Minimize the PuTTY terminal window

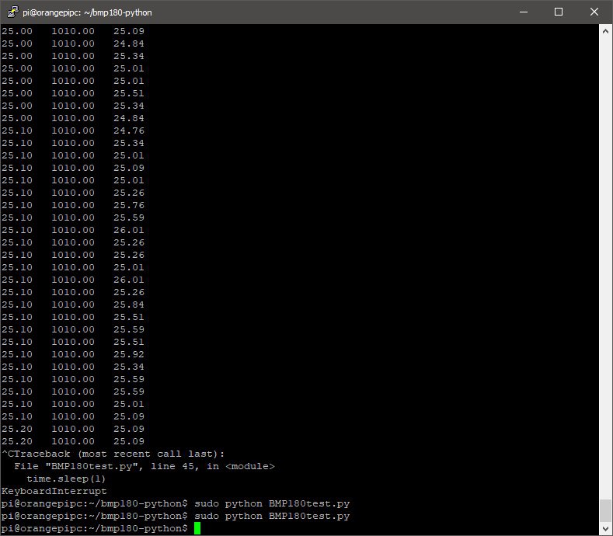524,12
